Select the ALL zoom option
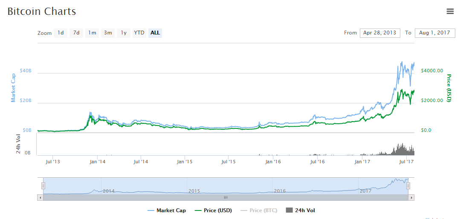The image size is (463, 219). [x=155, y=33]
